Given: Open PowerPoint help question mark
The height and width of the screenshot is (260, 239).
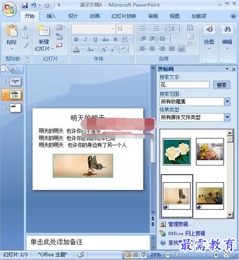Looking at the screenshot, I should 233,16.
